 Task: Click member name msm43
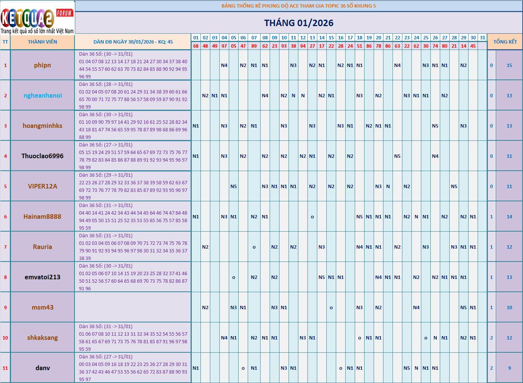[42, 307]
